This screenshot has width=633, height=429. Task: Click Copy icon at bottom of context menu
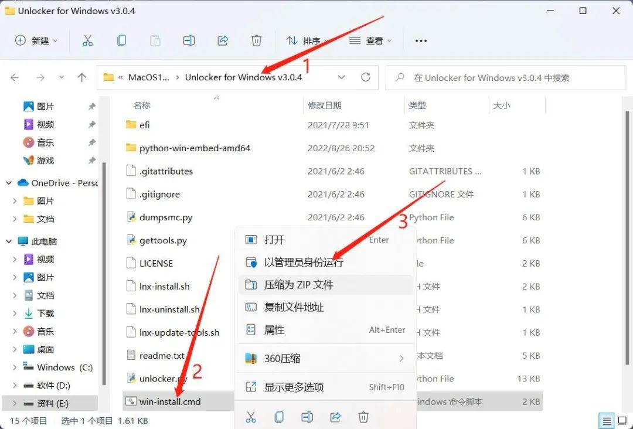click(x=278, y=417)
